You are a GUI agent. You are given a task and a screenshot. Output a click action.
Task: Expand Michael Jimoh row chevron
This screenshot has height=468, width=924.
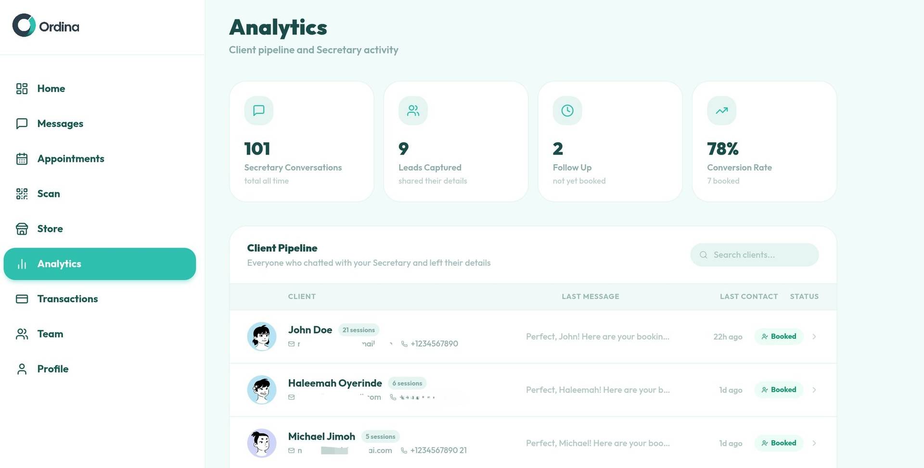pos(814,443)
